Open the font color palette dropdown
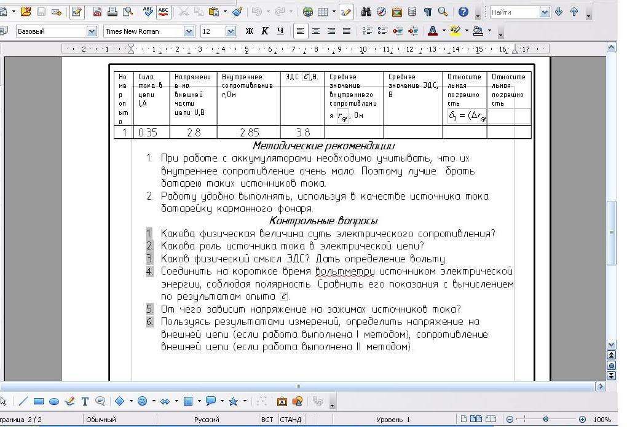 point(444,31)
